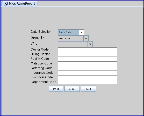
Task: Select the Misc AgingReport tab
Action: tap(22, 4)
